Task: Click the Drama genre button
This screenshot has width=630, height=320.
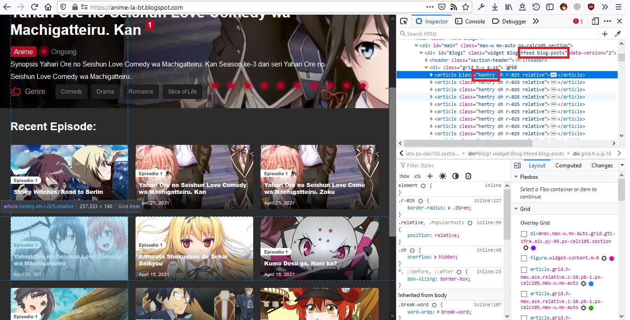Action: 105,91
